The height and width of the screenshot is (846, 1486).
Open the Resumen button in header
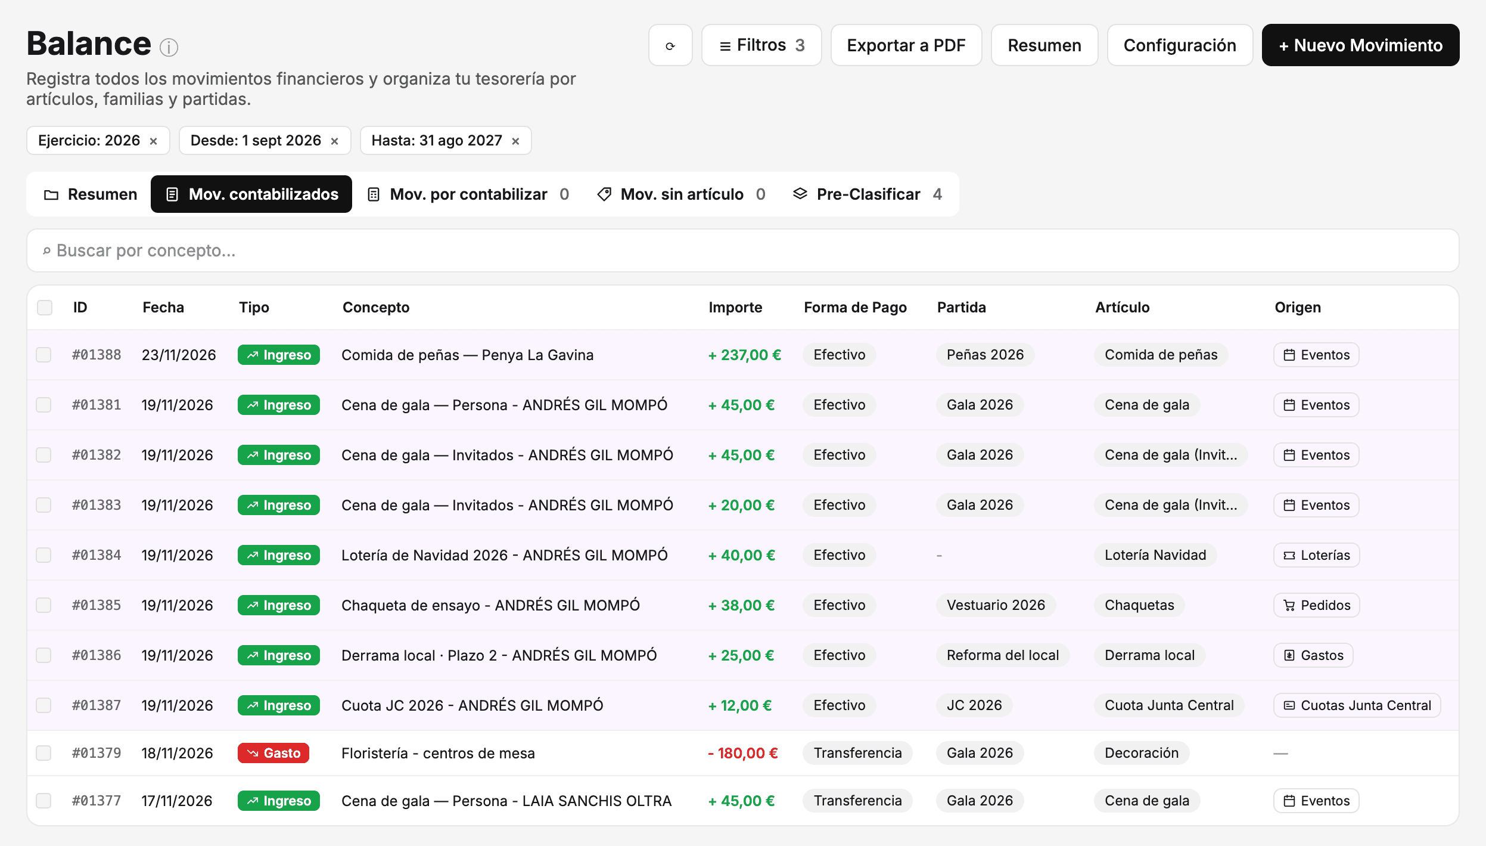tap(1044, 45)
